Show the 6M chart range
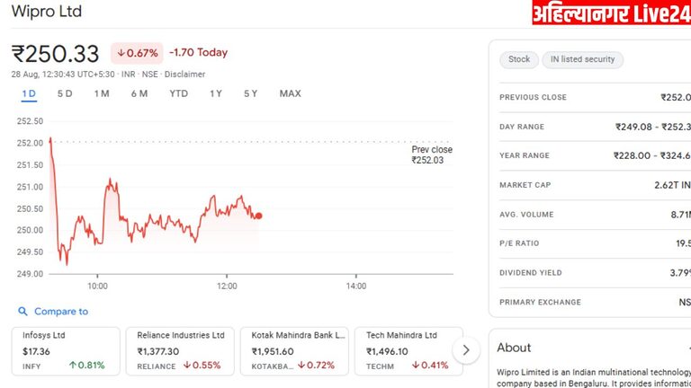Screen dimensions: 691x388 pyautogui.click(x=139, y=93)
